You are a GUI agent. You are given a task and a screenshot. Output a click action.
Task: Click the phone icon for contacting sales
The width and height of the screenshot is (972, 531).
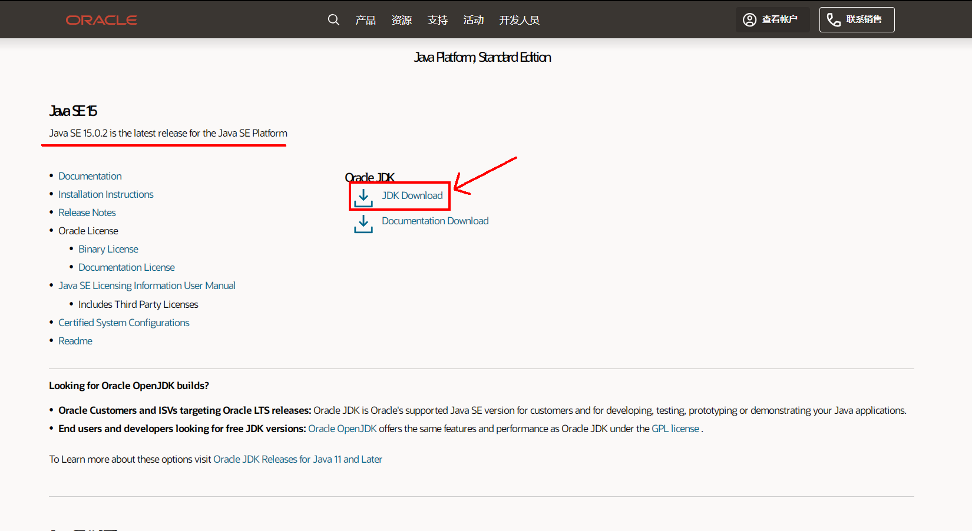834,20
